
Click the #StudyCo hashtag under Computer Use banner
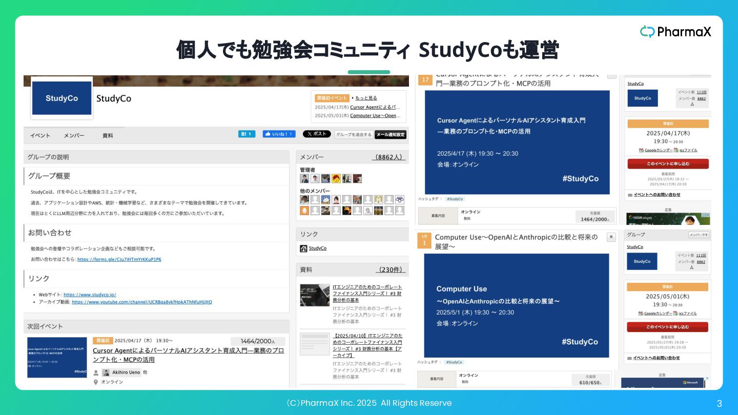coord(454,362)
